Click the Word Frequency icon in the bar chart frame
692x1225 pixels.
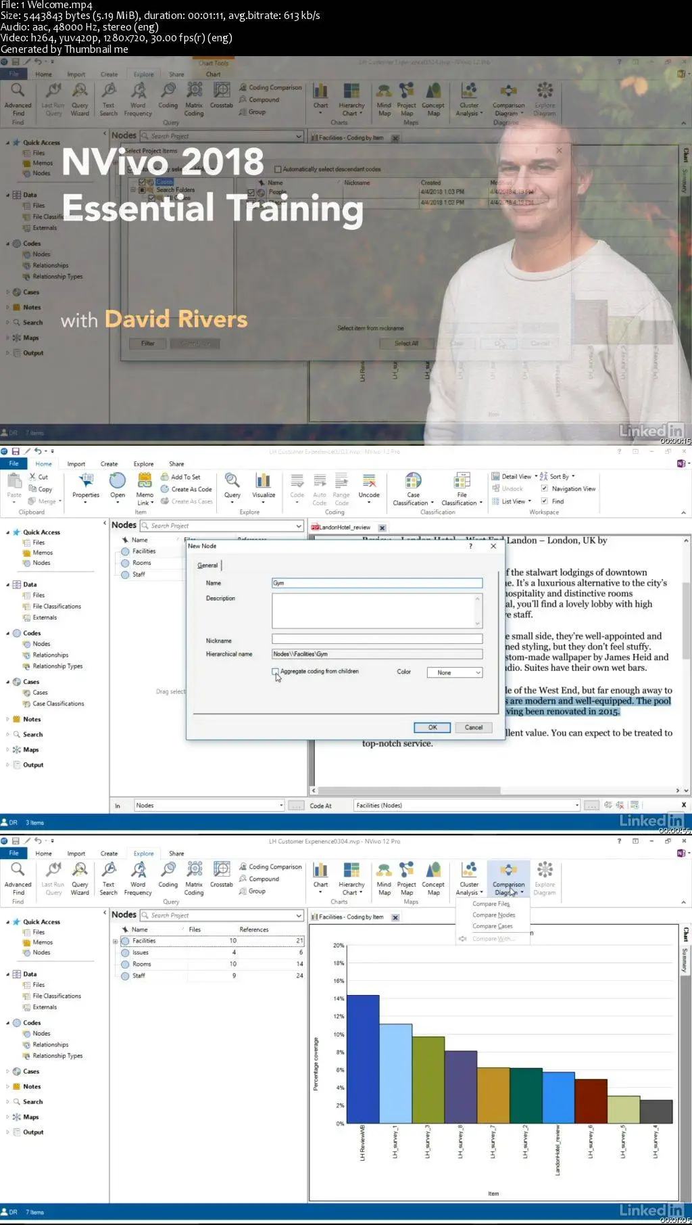[x=139, y=869]
